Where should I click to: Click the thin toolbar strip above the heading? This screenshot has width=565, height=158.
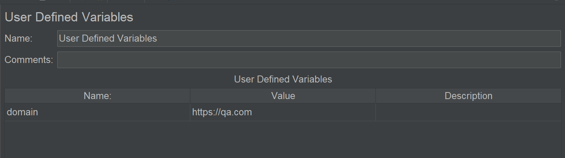pyautogui.click(x=282, y=2)
